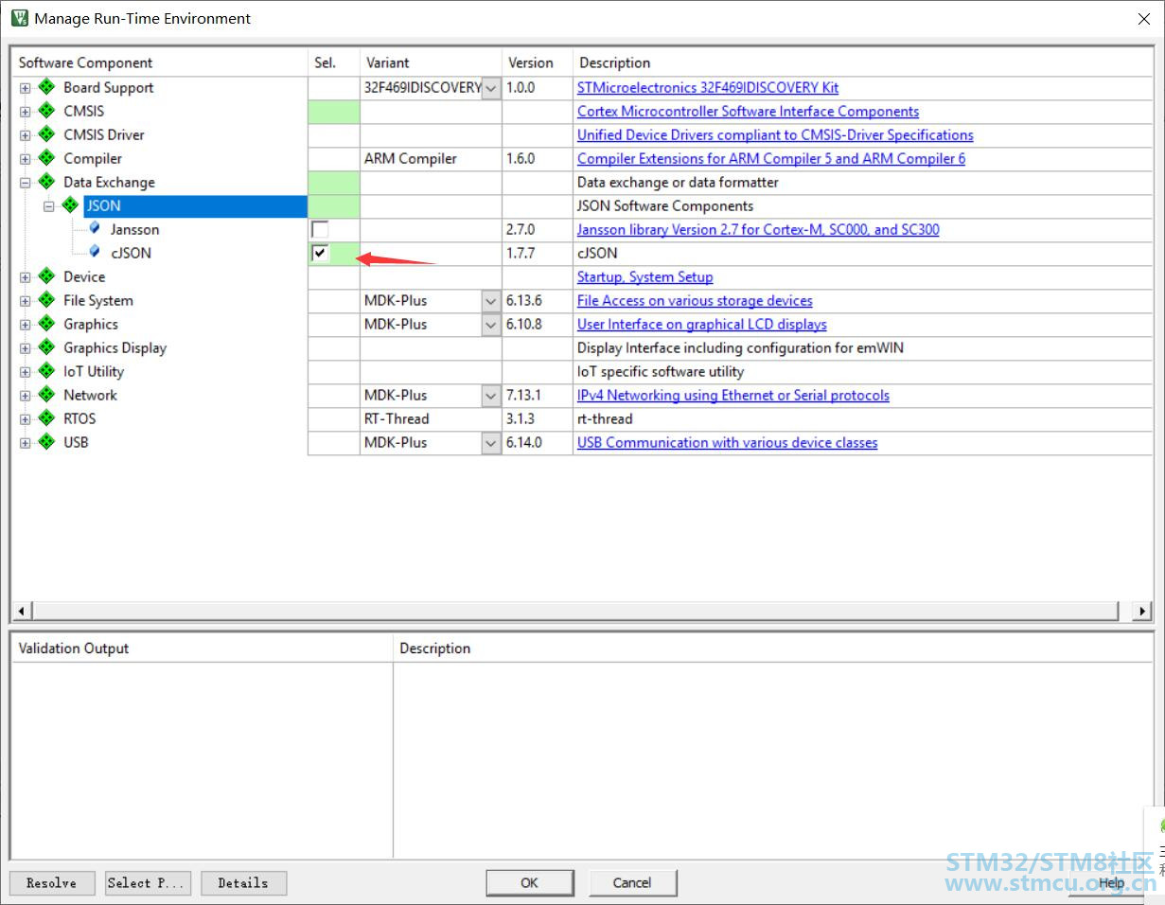Click the IoT Utility diamond icon
1165x905 pixels.
click(46, 371)
